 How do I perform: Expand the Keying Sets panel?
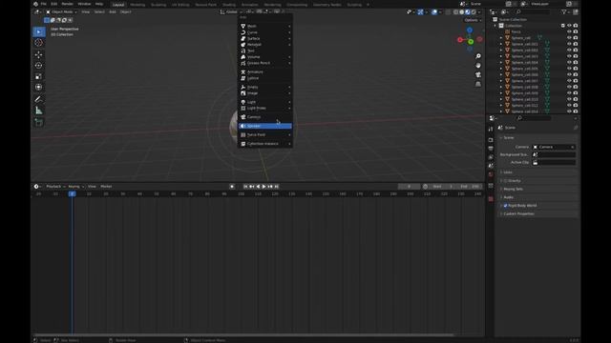[x=537, y=189]
